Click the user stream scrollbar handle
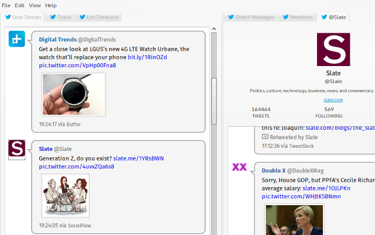Viewport: 375px width, 235px height. [x=214, y=101]
